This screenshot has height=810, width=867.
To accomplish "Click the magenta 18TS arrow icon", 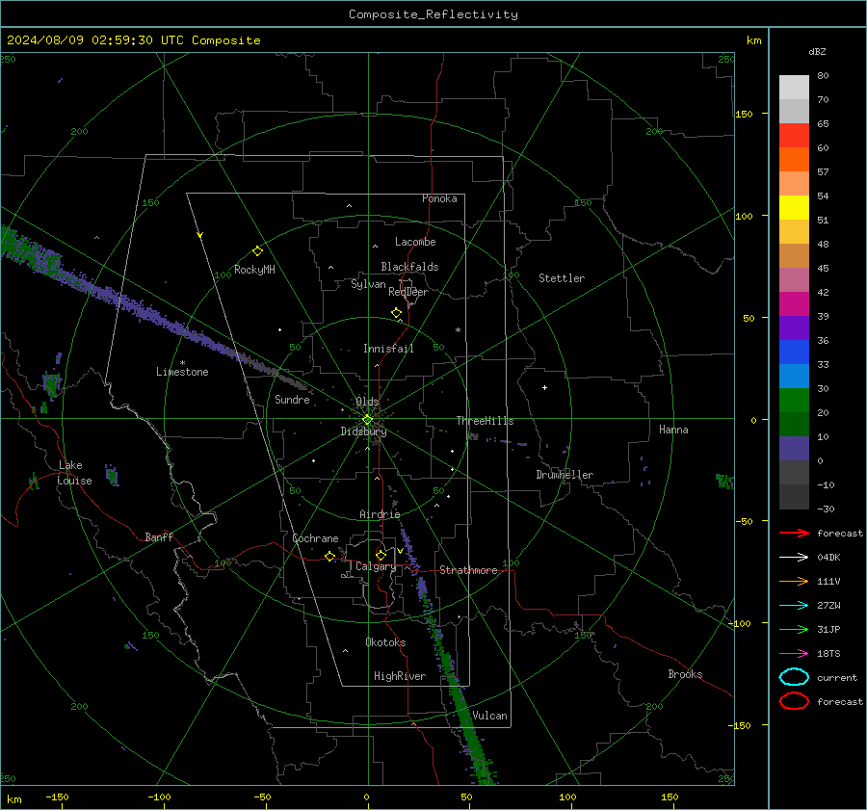I will pyautogui.click(x=794, y=654).
